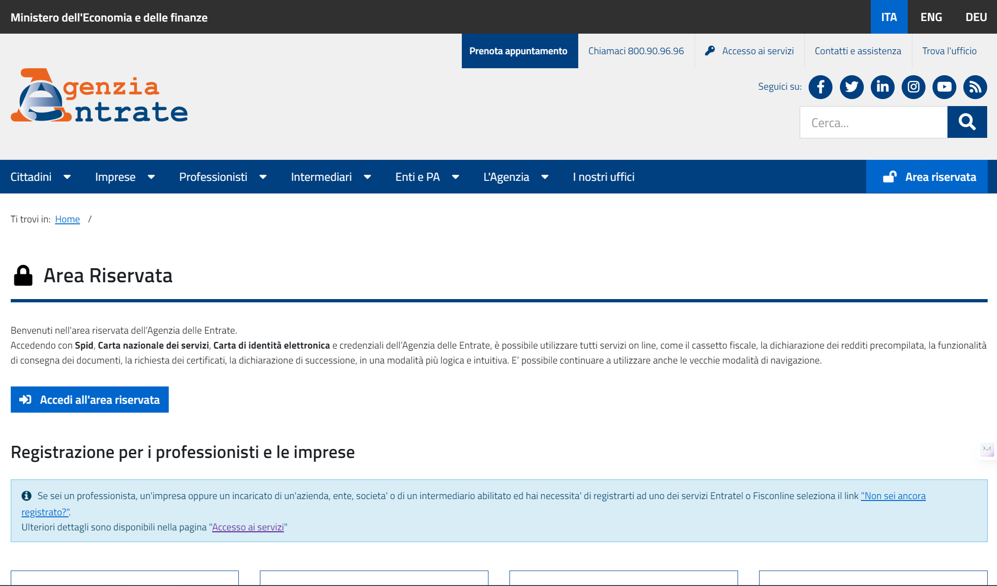Click the Agenzia Entrate logo
The width and height of the screenshot is (997, 586).
[99, 96]
